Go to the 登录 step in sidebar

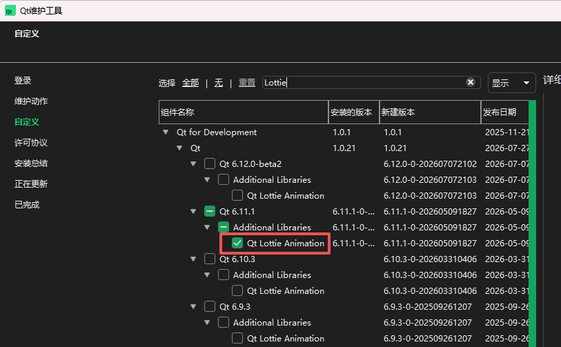click(x=23, y=81)
